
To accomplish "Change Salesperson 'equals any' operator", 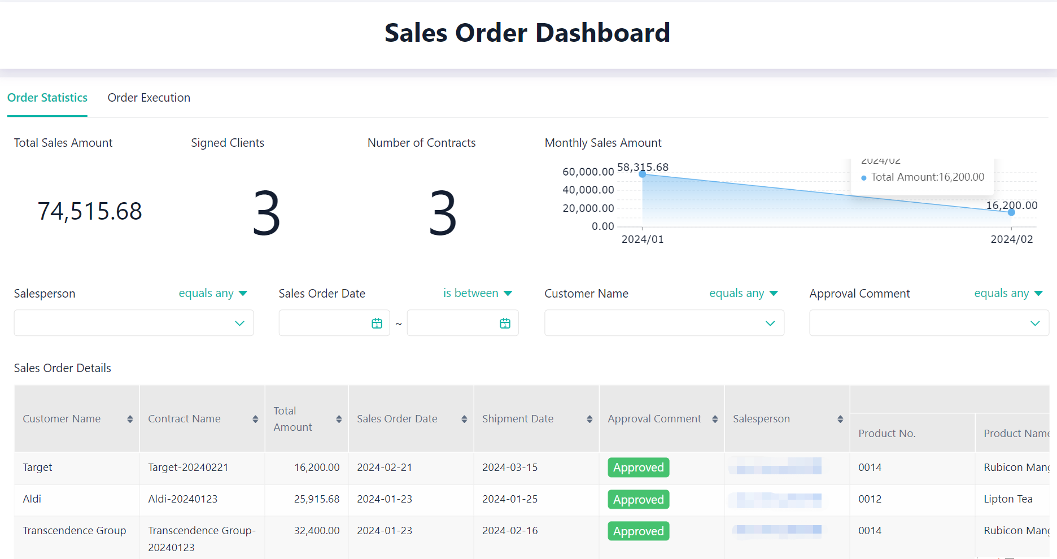I will tap(213, 294).
